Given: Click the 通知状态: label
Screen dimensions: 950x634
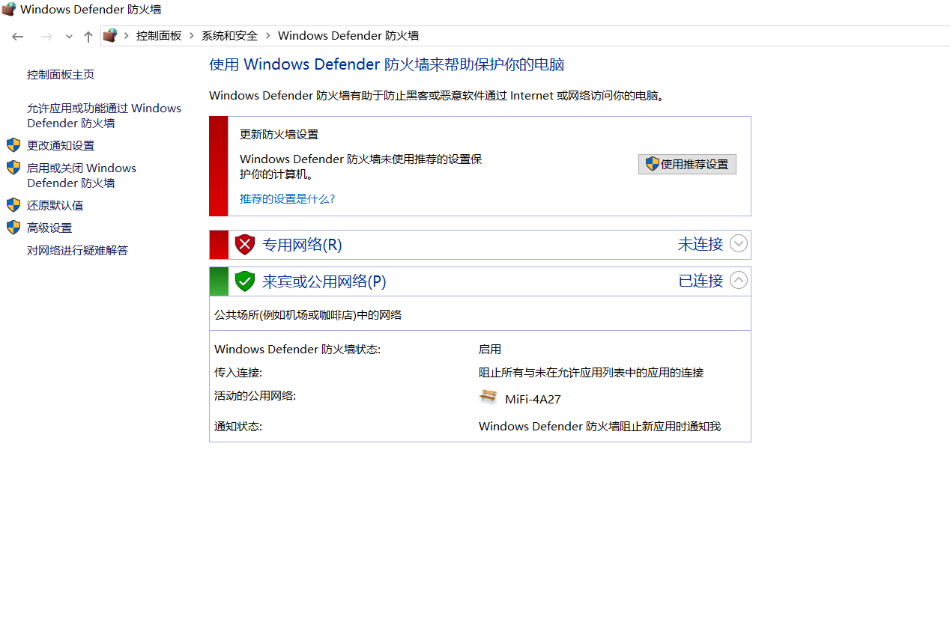Looking at the screenshot, I should (238, 427).
